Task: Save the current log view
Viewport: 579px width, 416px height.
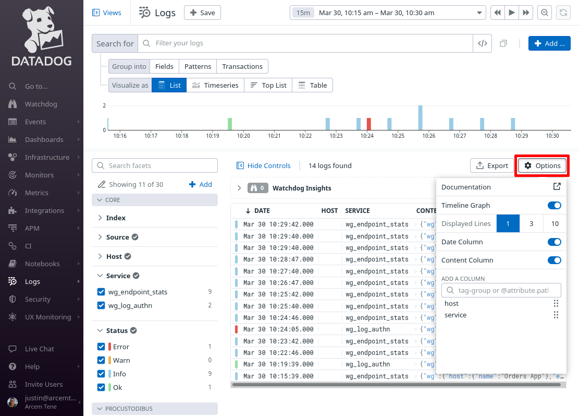Action: pos(202,13)
